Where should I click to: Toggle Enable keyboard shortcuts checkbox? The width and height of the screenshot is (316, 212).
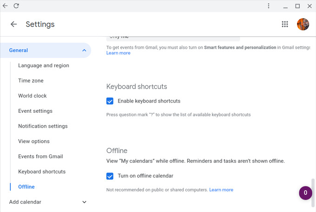tap(110, 101)
